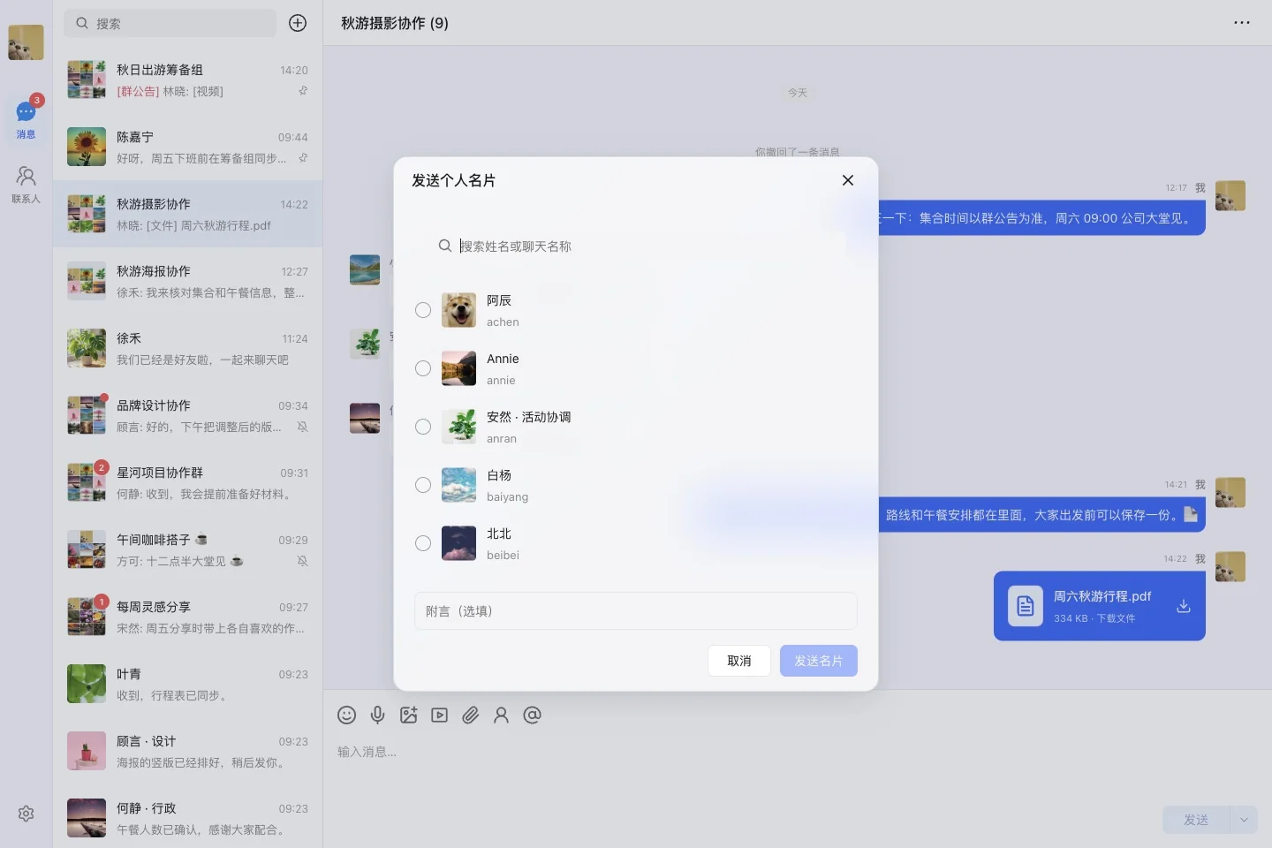Screen dimensions: 1272x848
Task: Click the plus new chat icon
Action: (298, 23)
